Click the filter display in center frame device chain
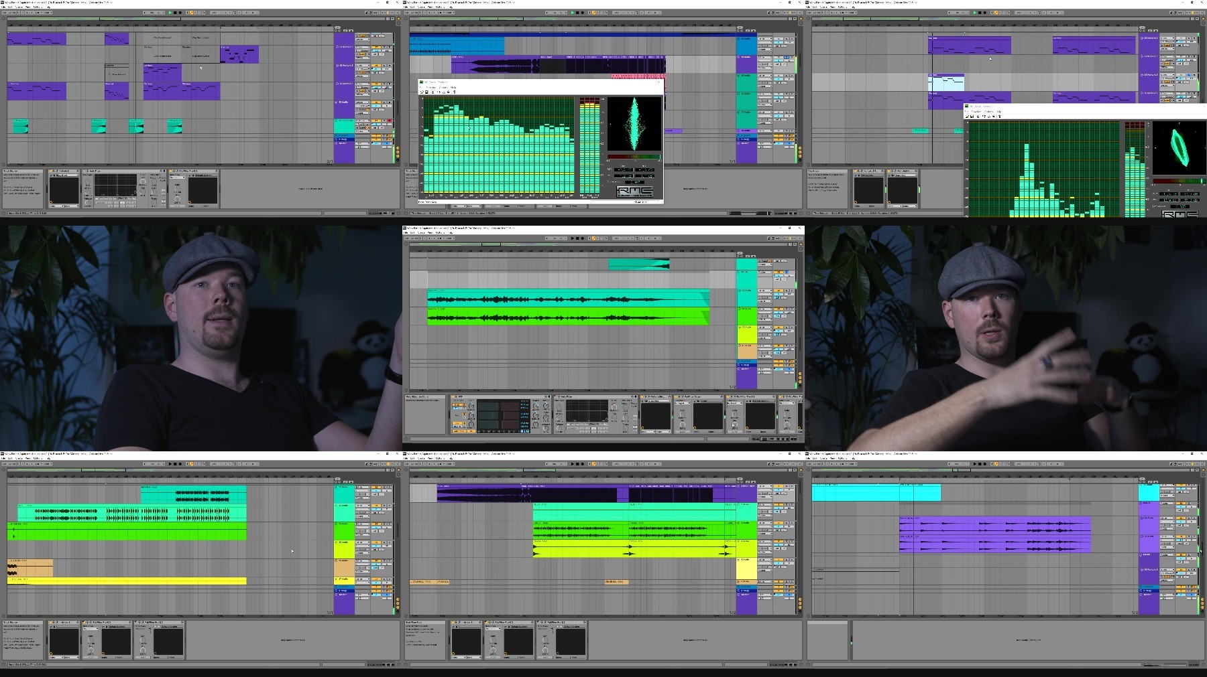The width and height of the screenshot is (1207, 677). [x=587, y=411]
